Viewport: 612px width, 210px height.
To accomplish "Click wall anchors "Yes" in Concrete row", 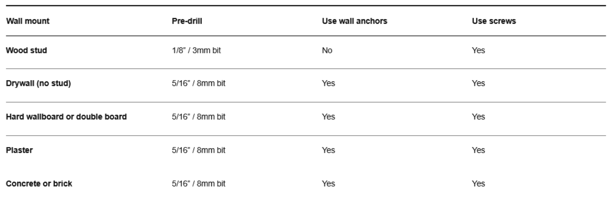I will coord(328,184).
